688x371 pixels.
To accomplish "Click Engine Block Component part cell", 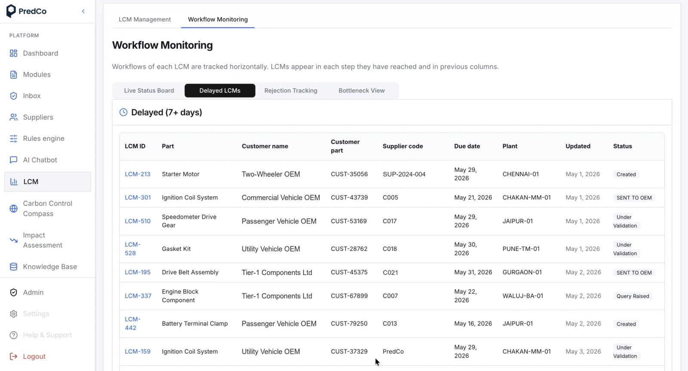I will point(180,296).
